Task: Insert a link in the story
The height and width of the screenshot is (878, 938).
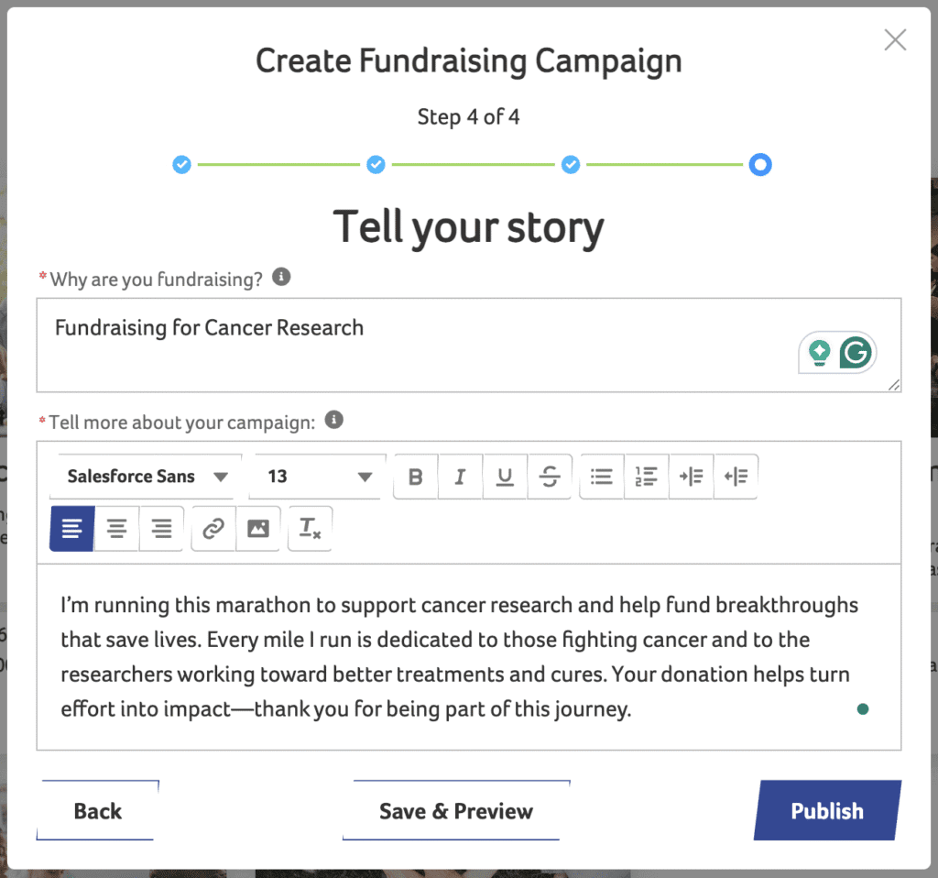Action: [x=213, y=529]
